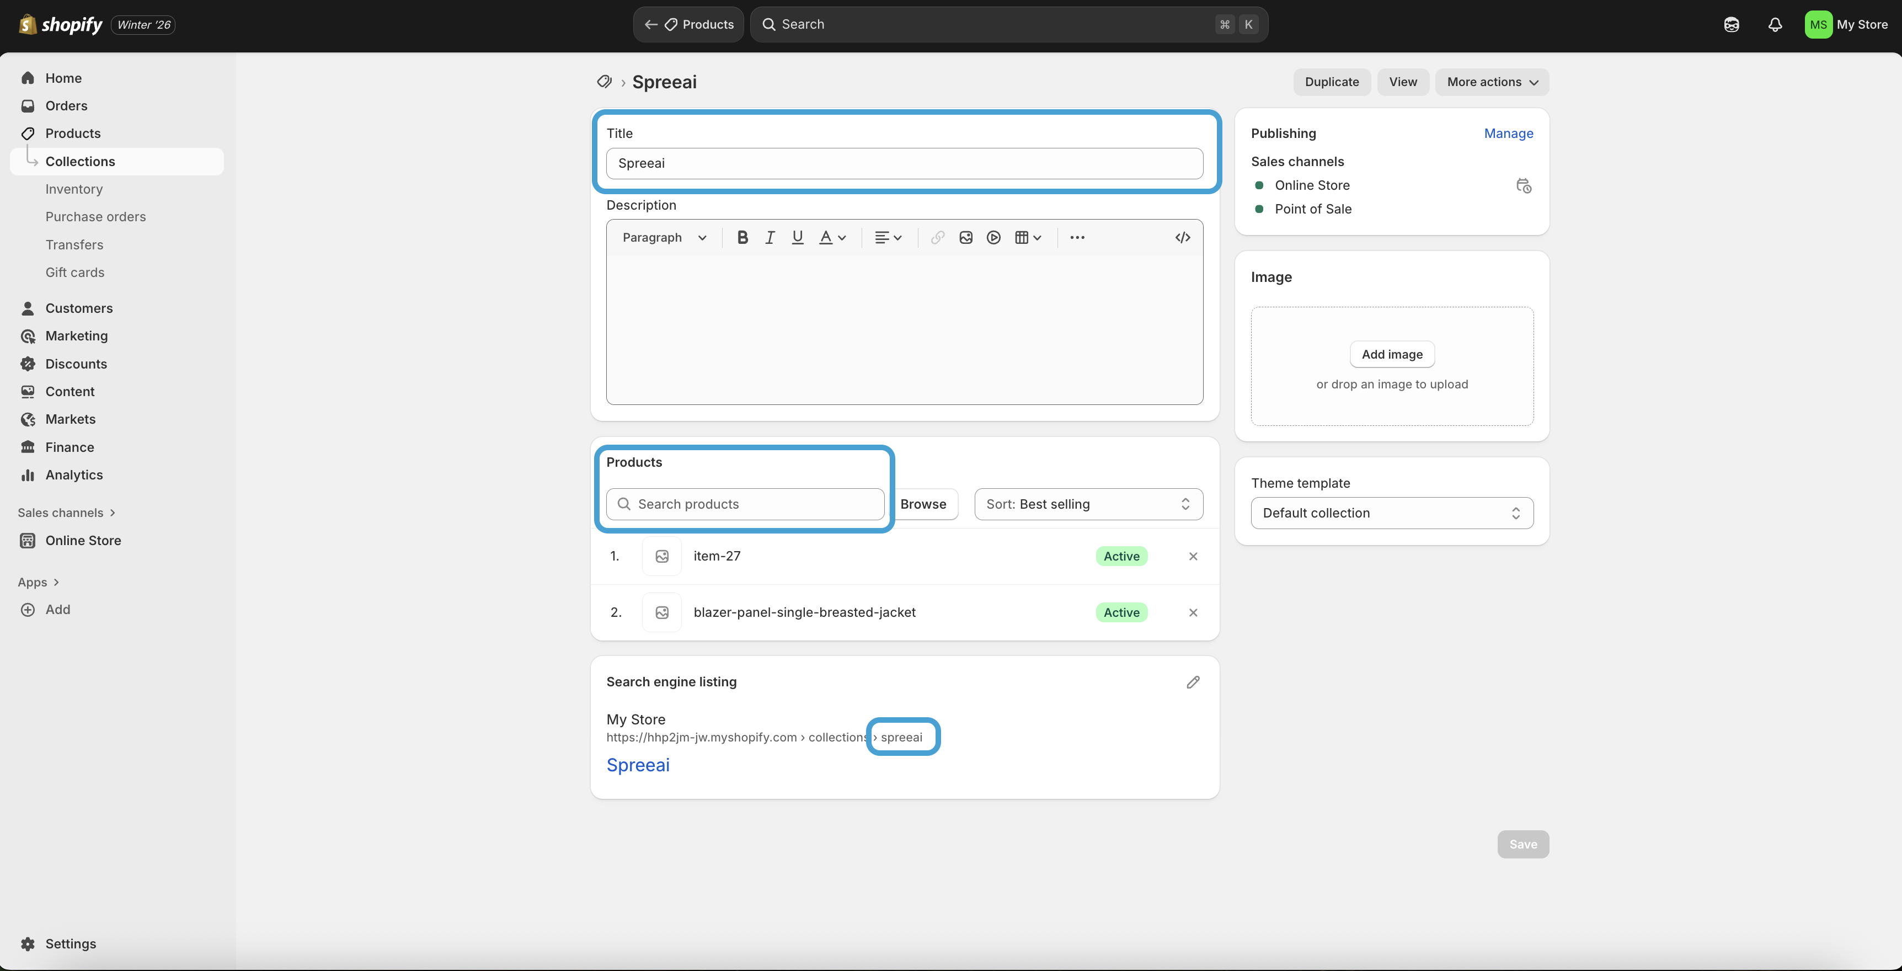The width and height of the screenshot is (1902, 971).
Task: Expand the Apps section
Action: [39, 582]
